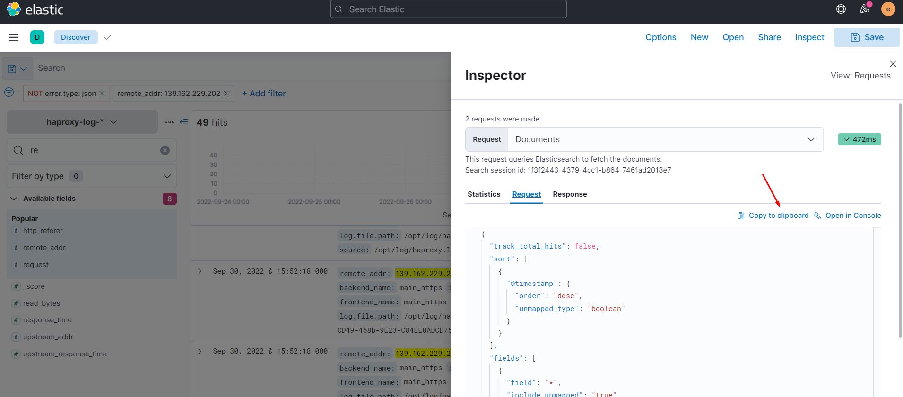The height and width of the screenshot is (397, 903).
Task: Switch to the Statistics tab
Action: pos(484,194)
